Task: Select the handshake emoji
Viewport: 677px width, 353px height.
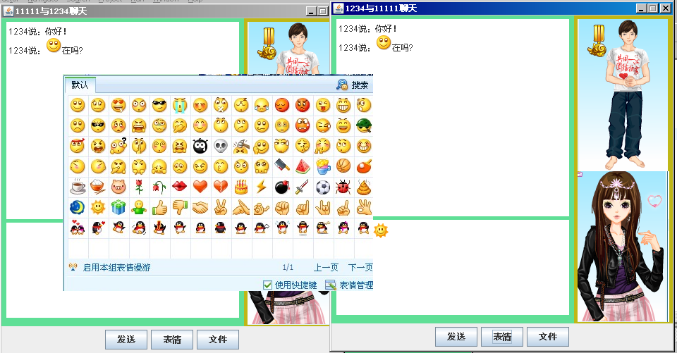Action: pos(200,208)
